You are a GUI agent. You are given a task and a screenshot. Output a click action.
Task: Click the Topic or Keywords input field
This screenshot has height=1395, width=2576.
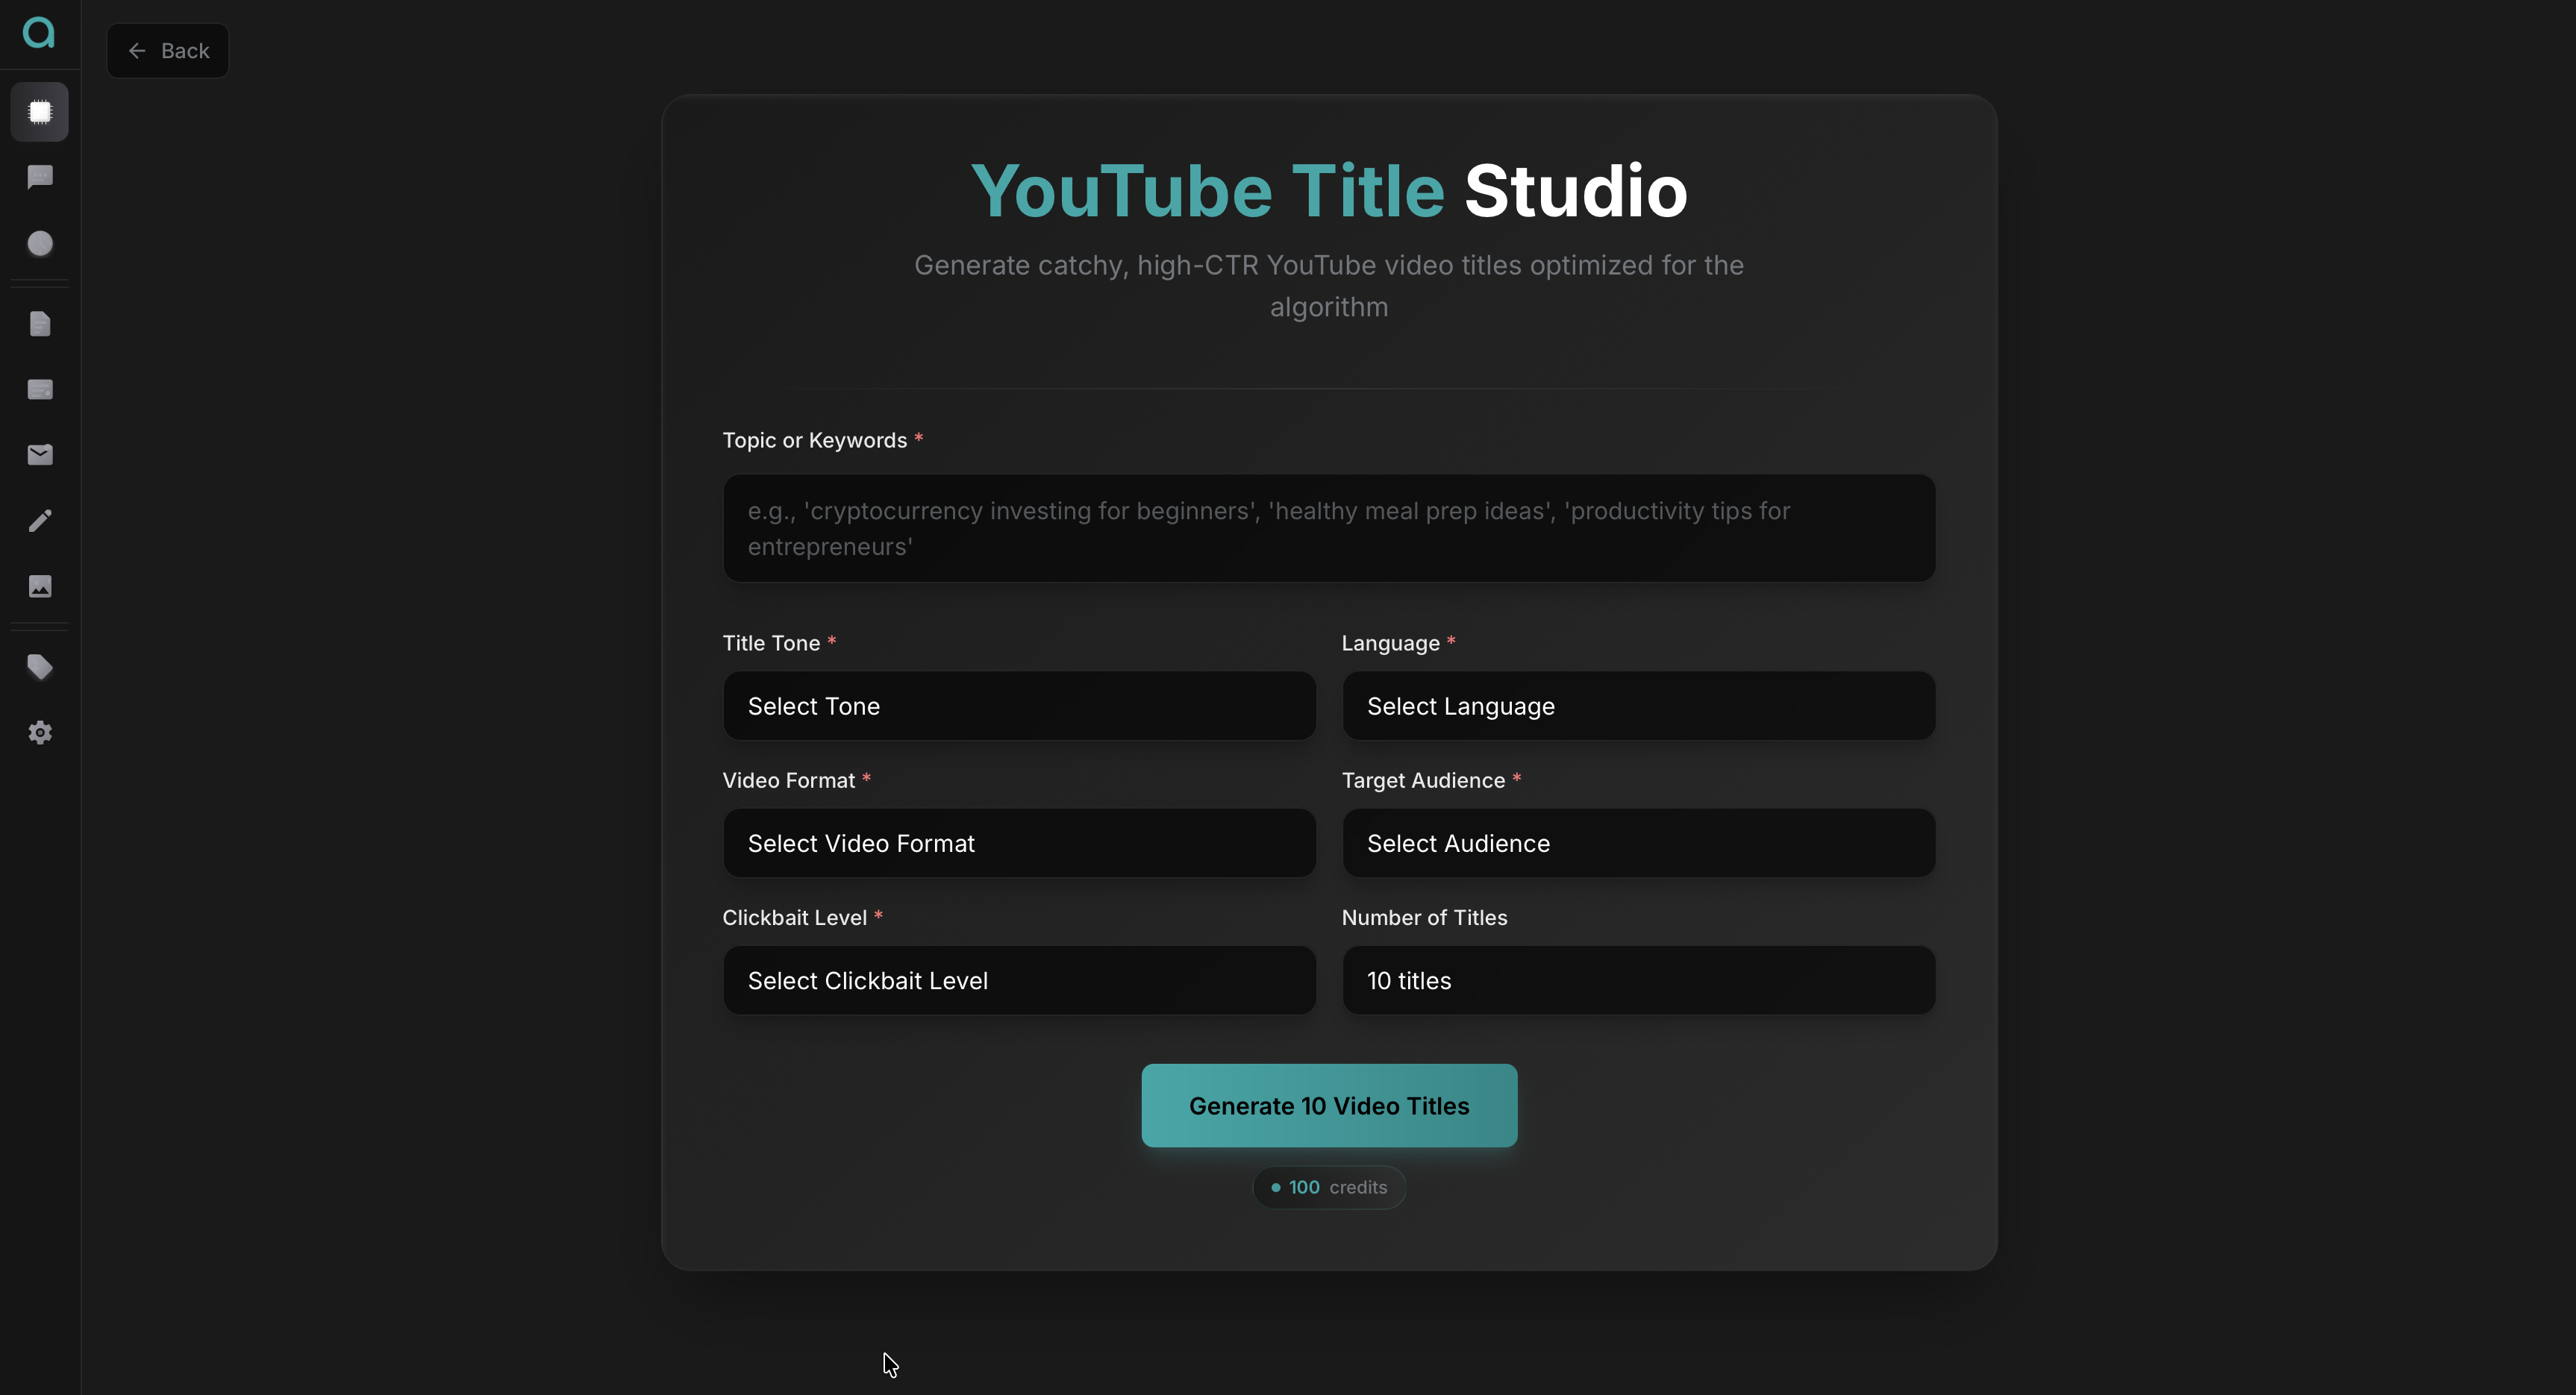[1327, 528]
